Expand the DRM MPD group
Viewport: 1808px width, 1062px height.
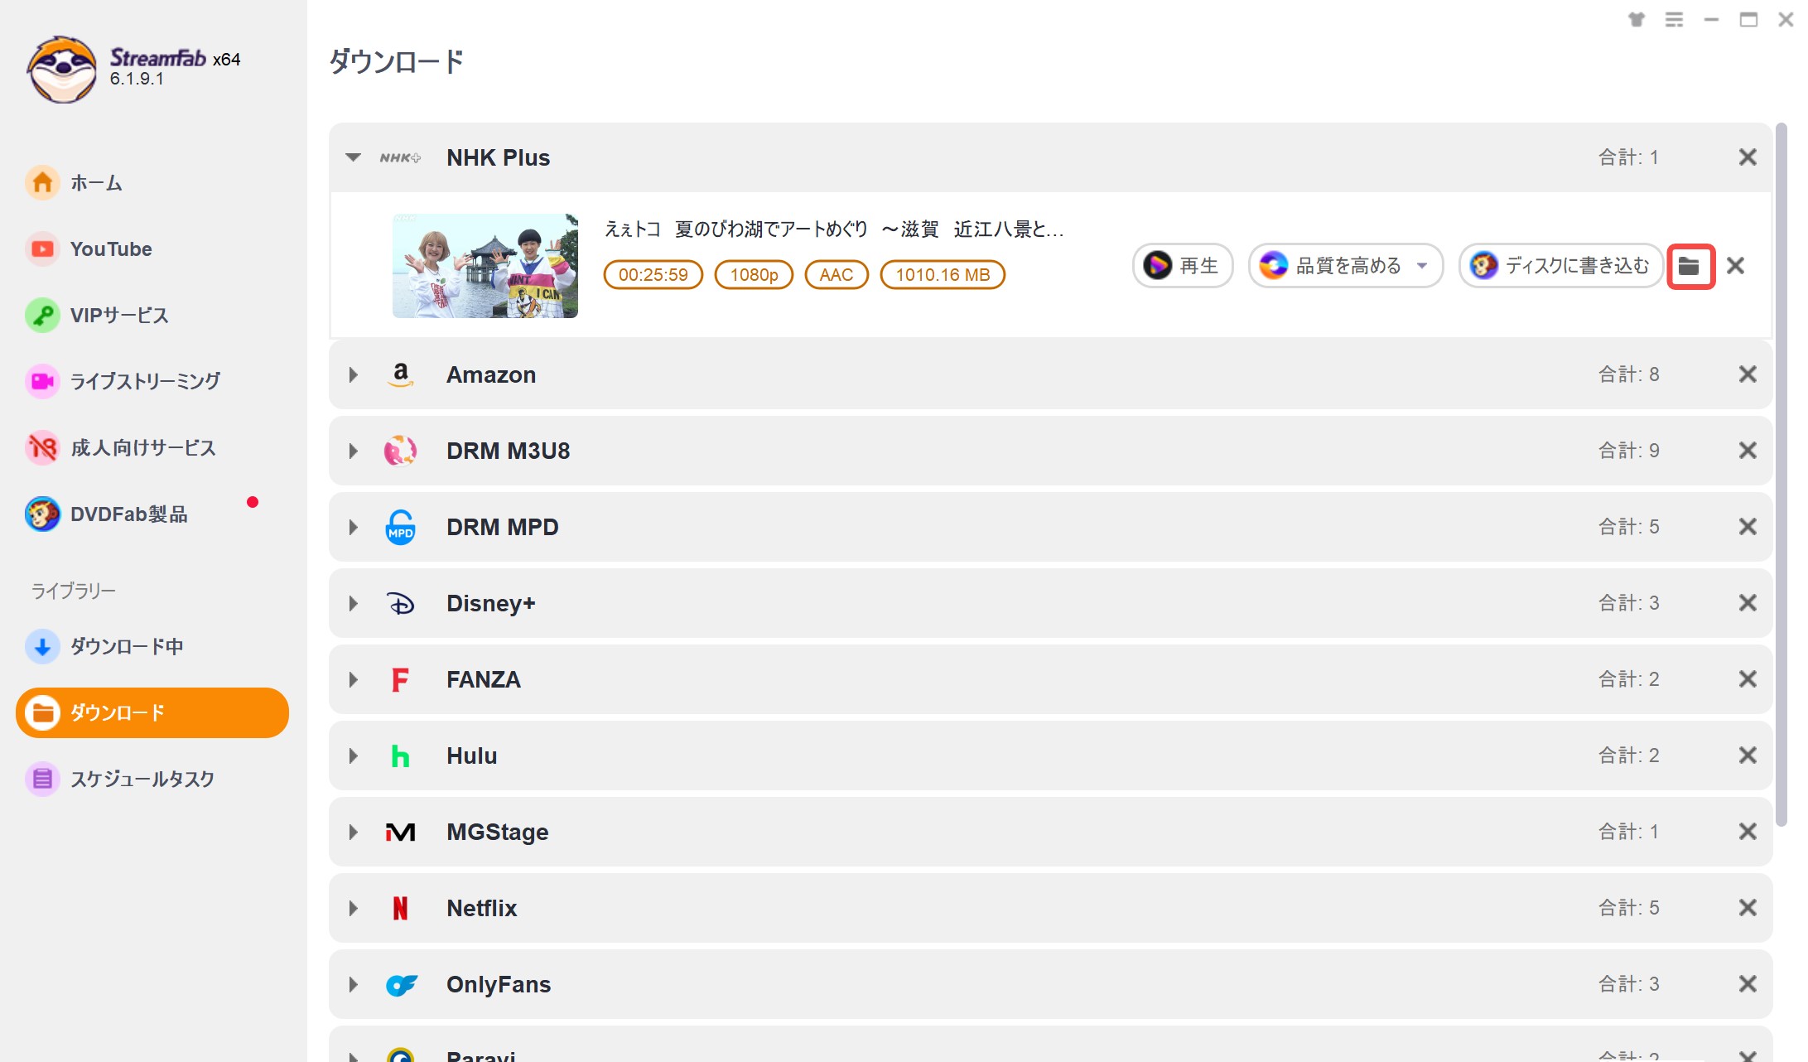tap(353, 527)
